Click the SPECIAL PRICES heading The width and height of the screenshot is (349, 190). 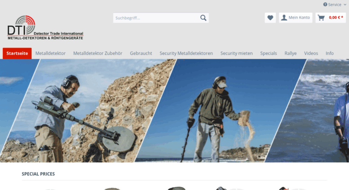point(38,174)
